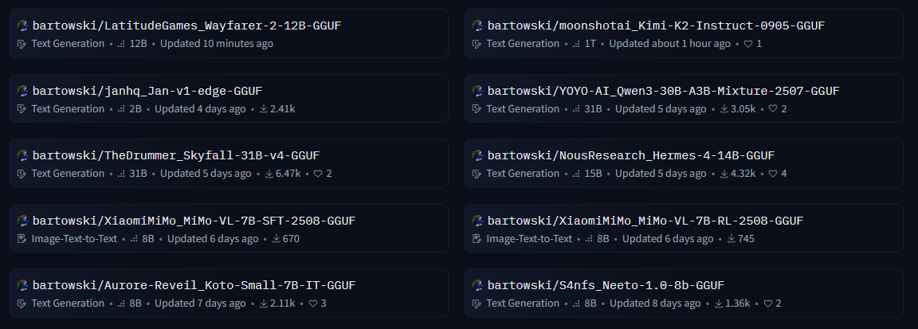Click Text Generation icon on Wayfarer-2-12B card
918x329 pixels.
pyautogui.click(x=22, y=44)
